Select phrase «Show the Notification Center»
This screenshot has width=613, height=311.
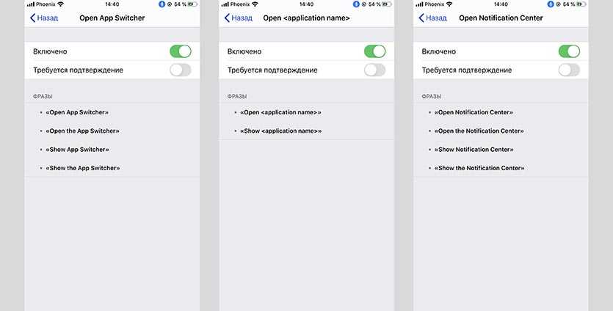pos(479,168)
